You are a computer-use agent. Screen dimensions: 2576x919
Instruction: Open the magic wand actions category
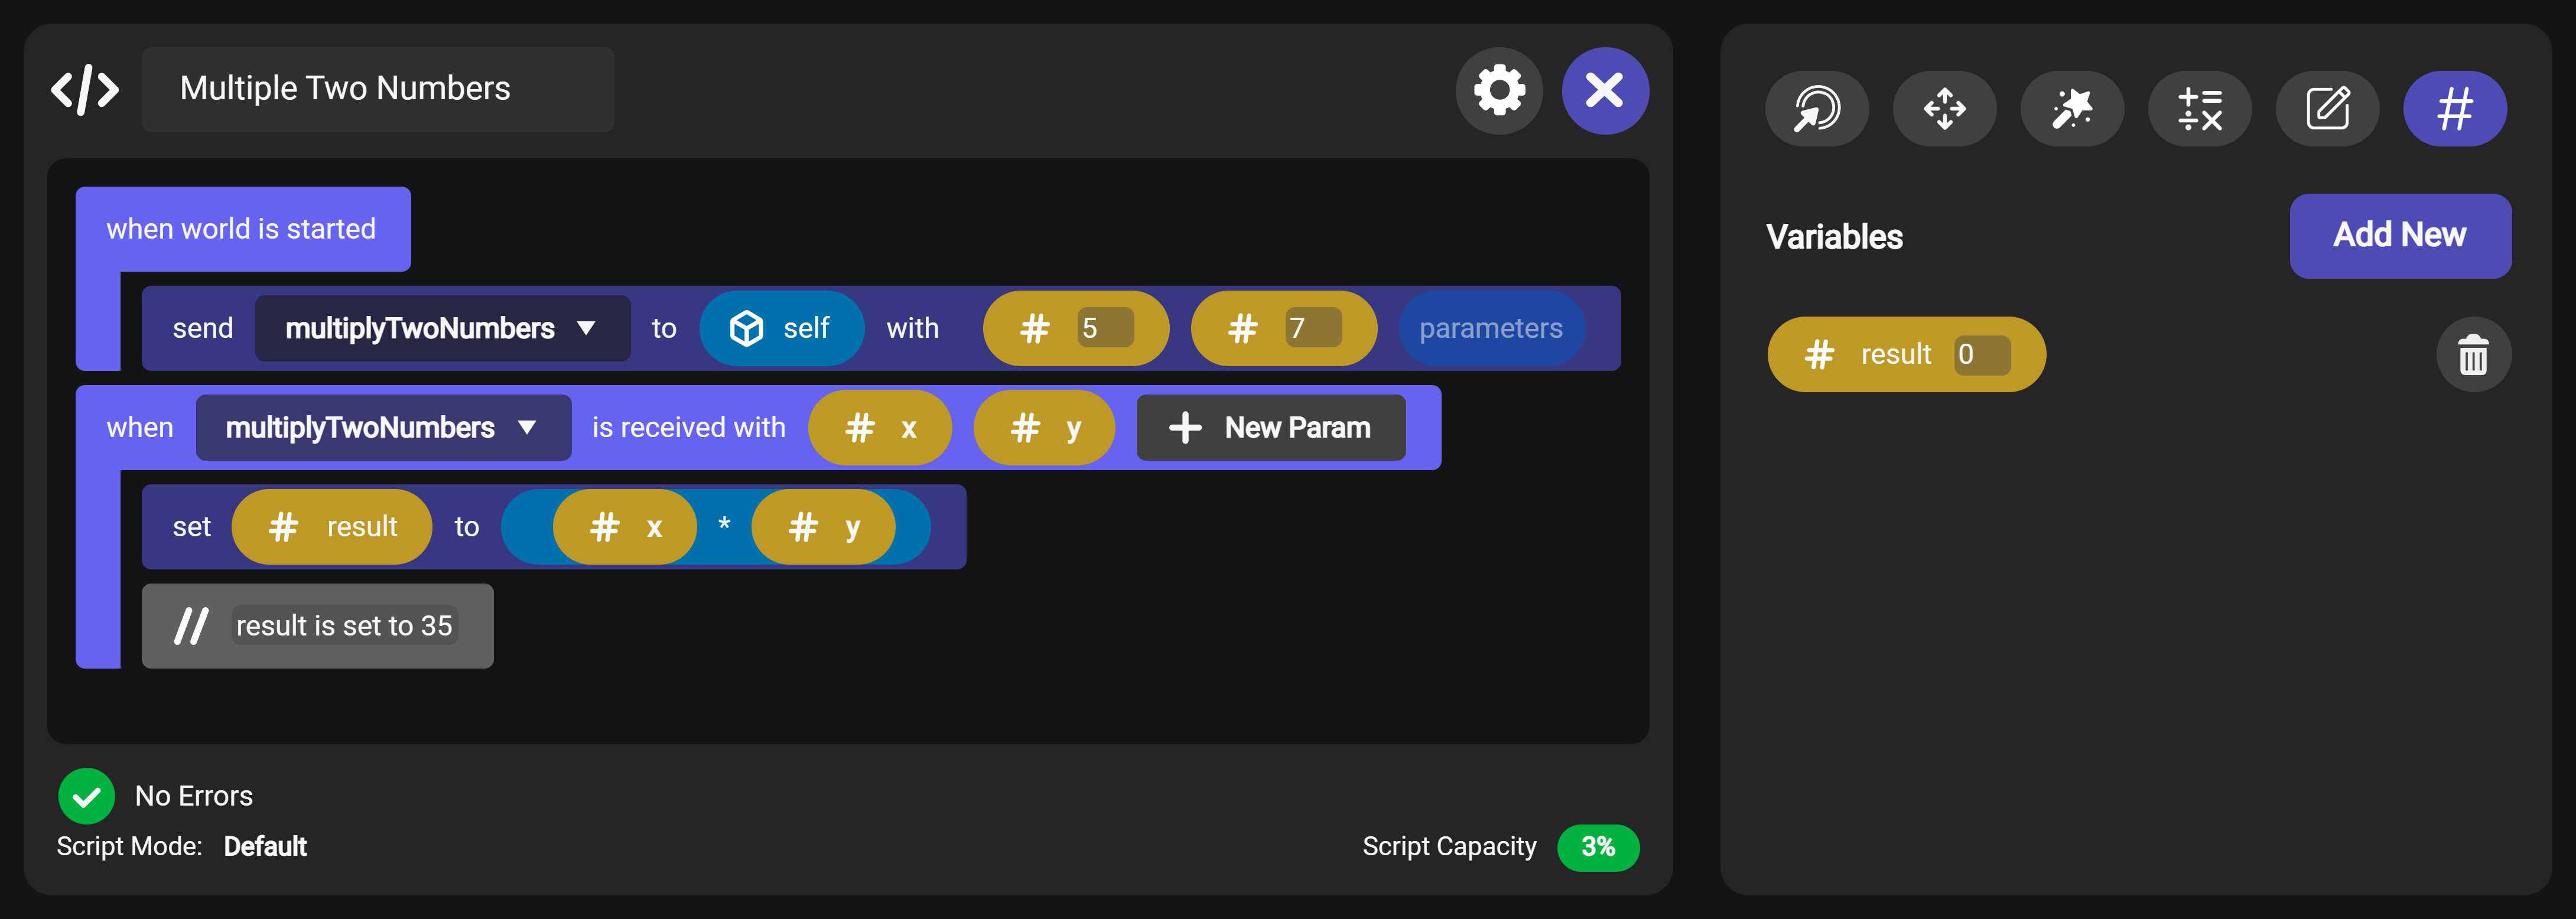(x=2072, y=109)
